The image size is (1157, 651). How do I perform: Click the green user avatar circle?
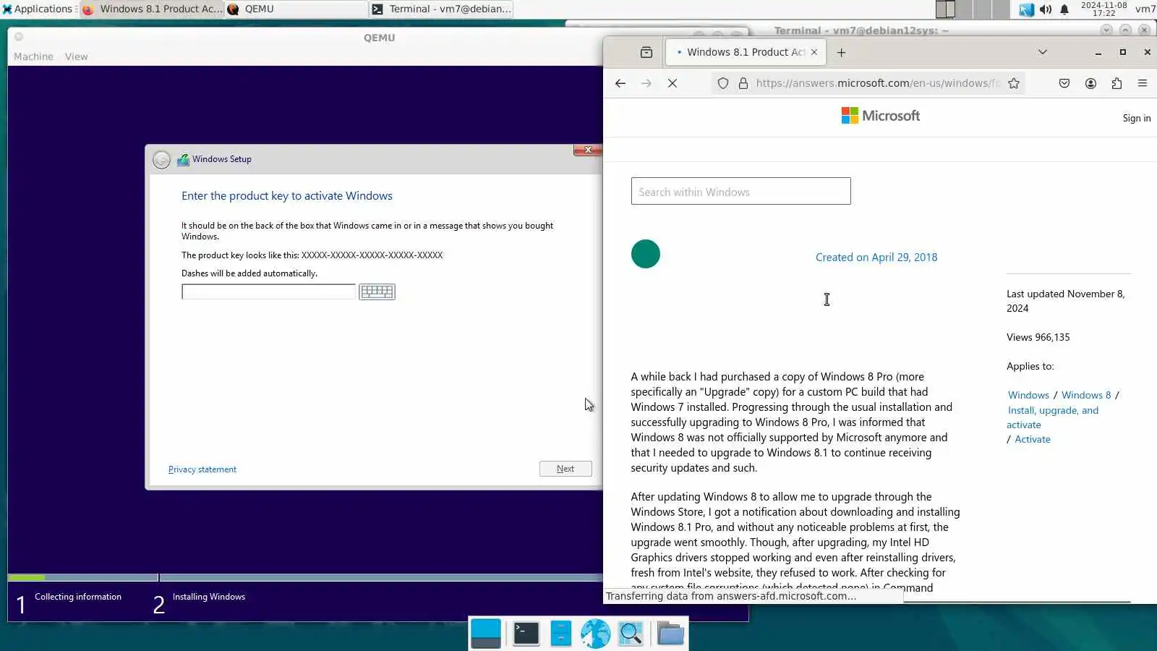[x=646, y=254]
